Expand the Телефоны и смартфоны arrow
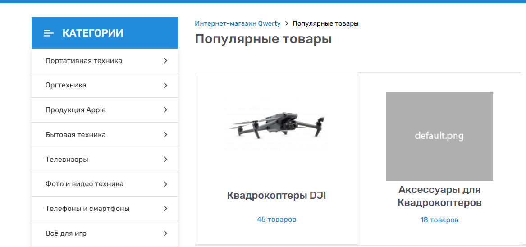Viewport: 526px width, 247px height. pyautogui.click(x=165, y=209)
